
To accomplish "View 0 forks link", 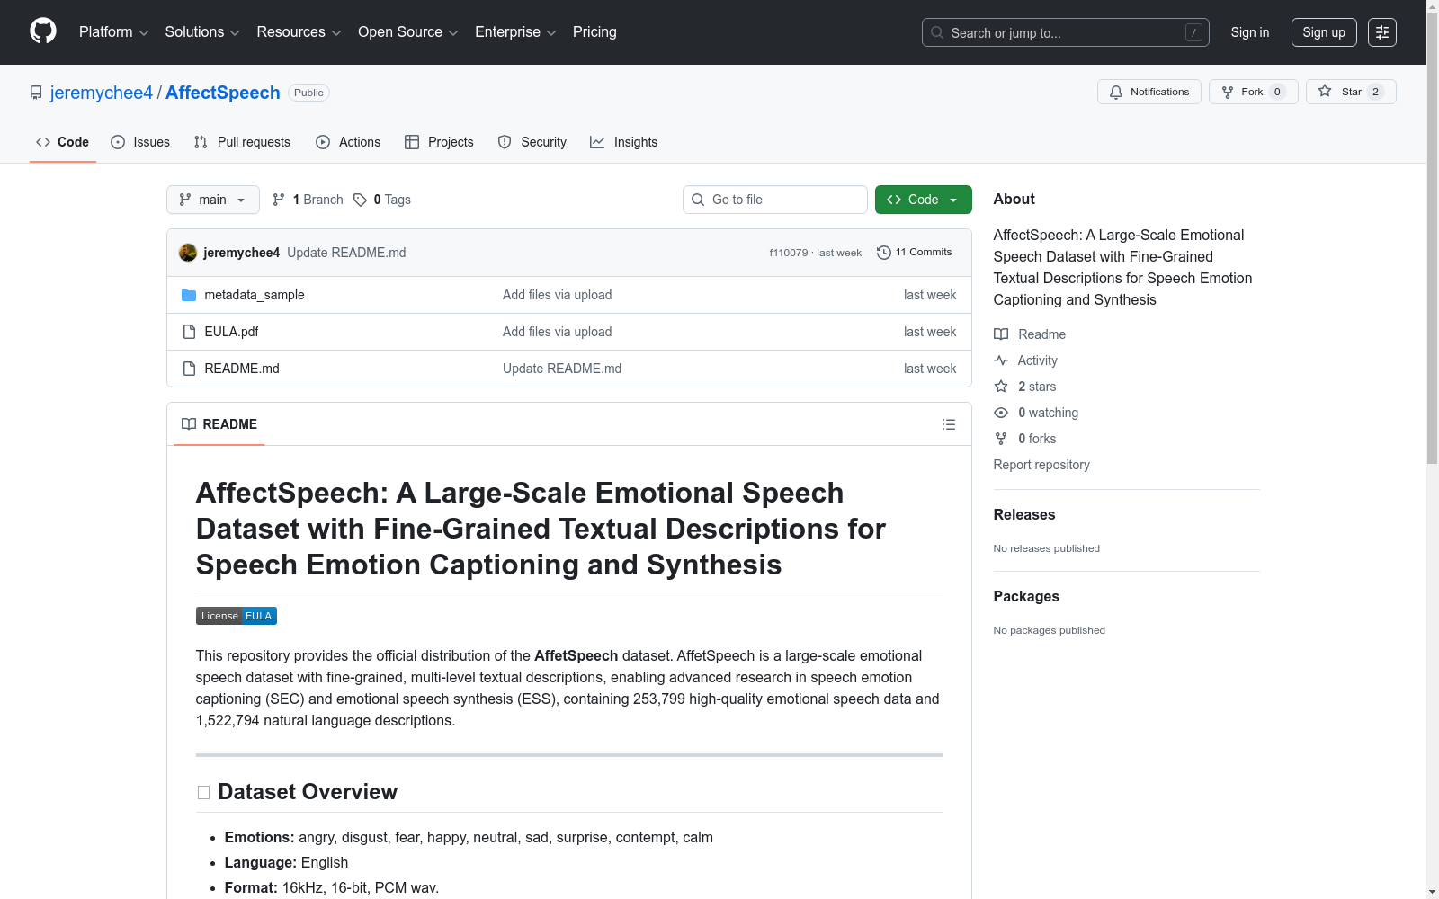I will [1025, 439].
